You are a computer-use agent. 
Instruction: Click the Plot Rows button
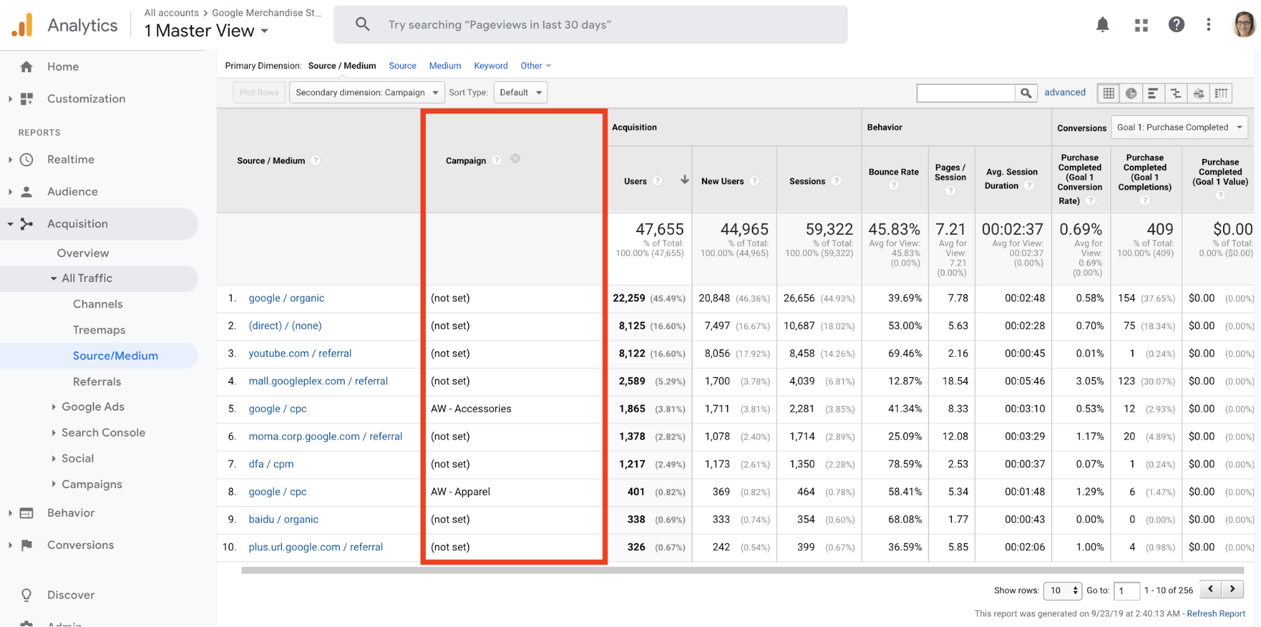click(259, 93)
